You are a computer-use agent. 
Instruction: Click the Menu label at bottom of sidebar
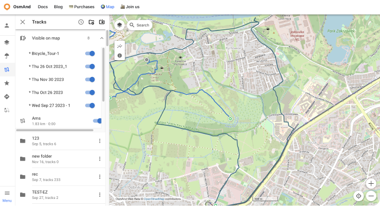[x=7, y=201]
